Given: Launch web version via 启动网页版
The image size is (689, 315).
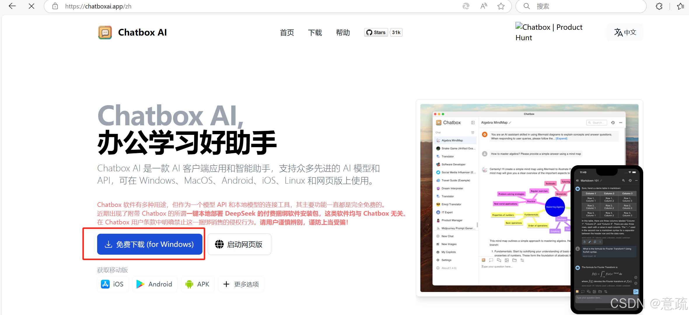Looking at the screenshot, I should click(x=239, y=244).
